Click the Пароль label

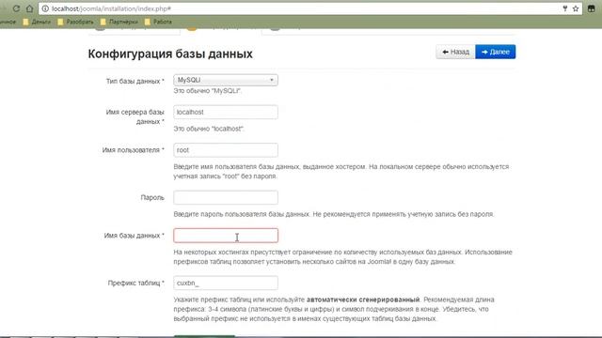(152, 198)
